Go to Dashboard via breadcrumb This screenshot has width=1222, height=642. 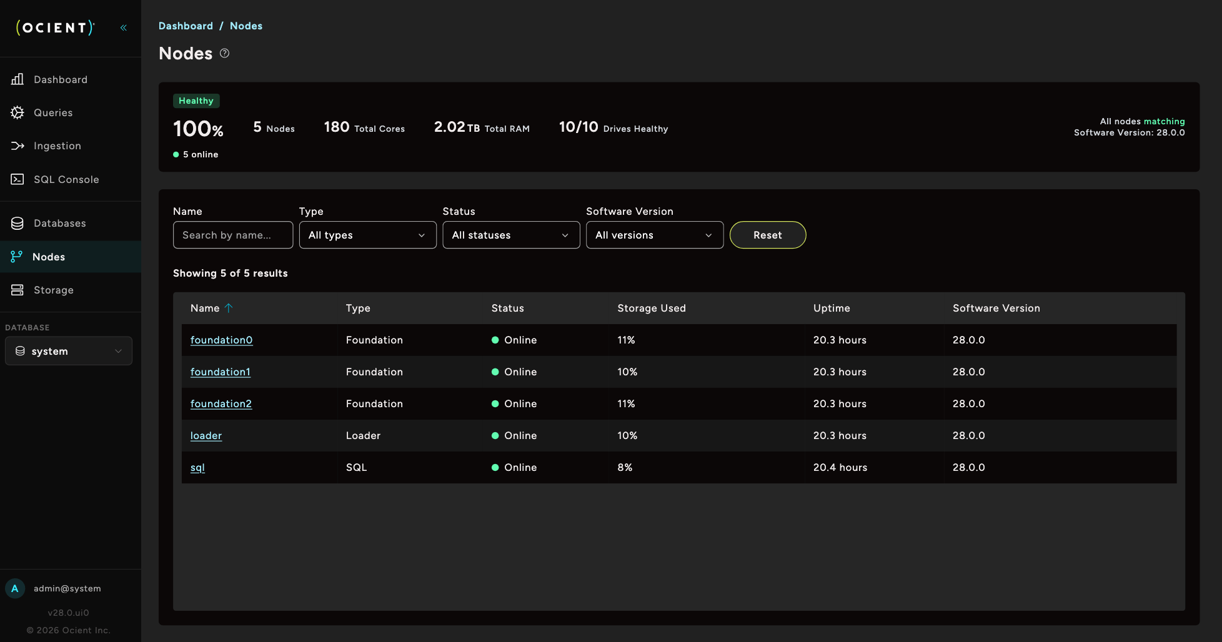click(x=186, y=26)
